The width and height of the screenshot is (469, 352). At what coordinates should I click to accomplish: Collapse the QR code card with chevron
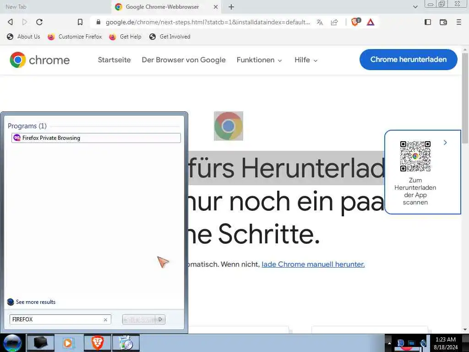tap(445, 143)
